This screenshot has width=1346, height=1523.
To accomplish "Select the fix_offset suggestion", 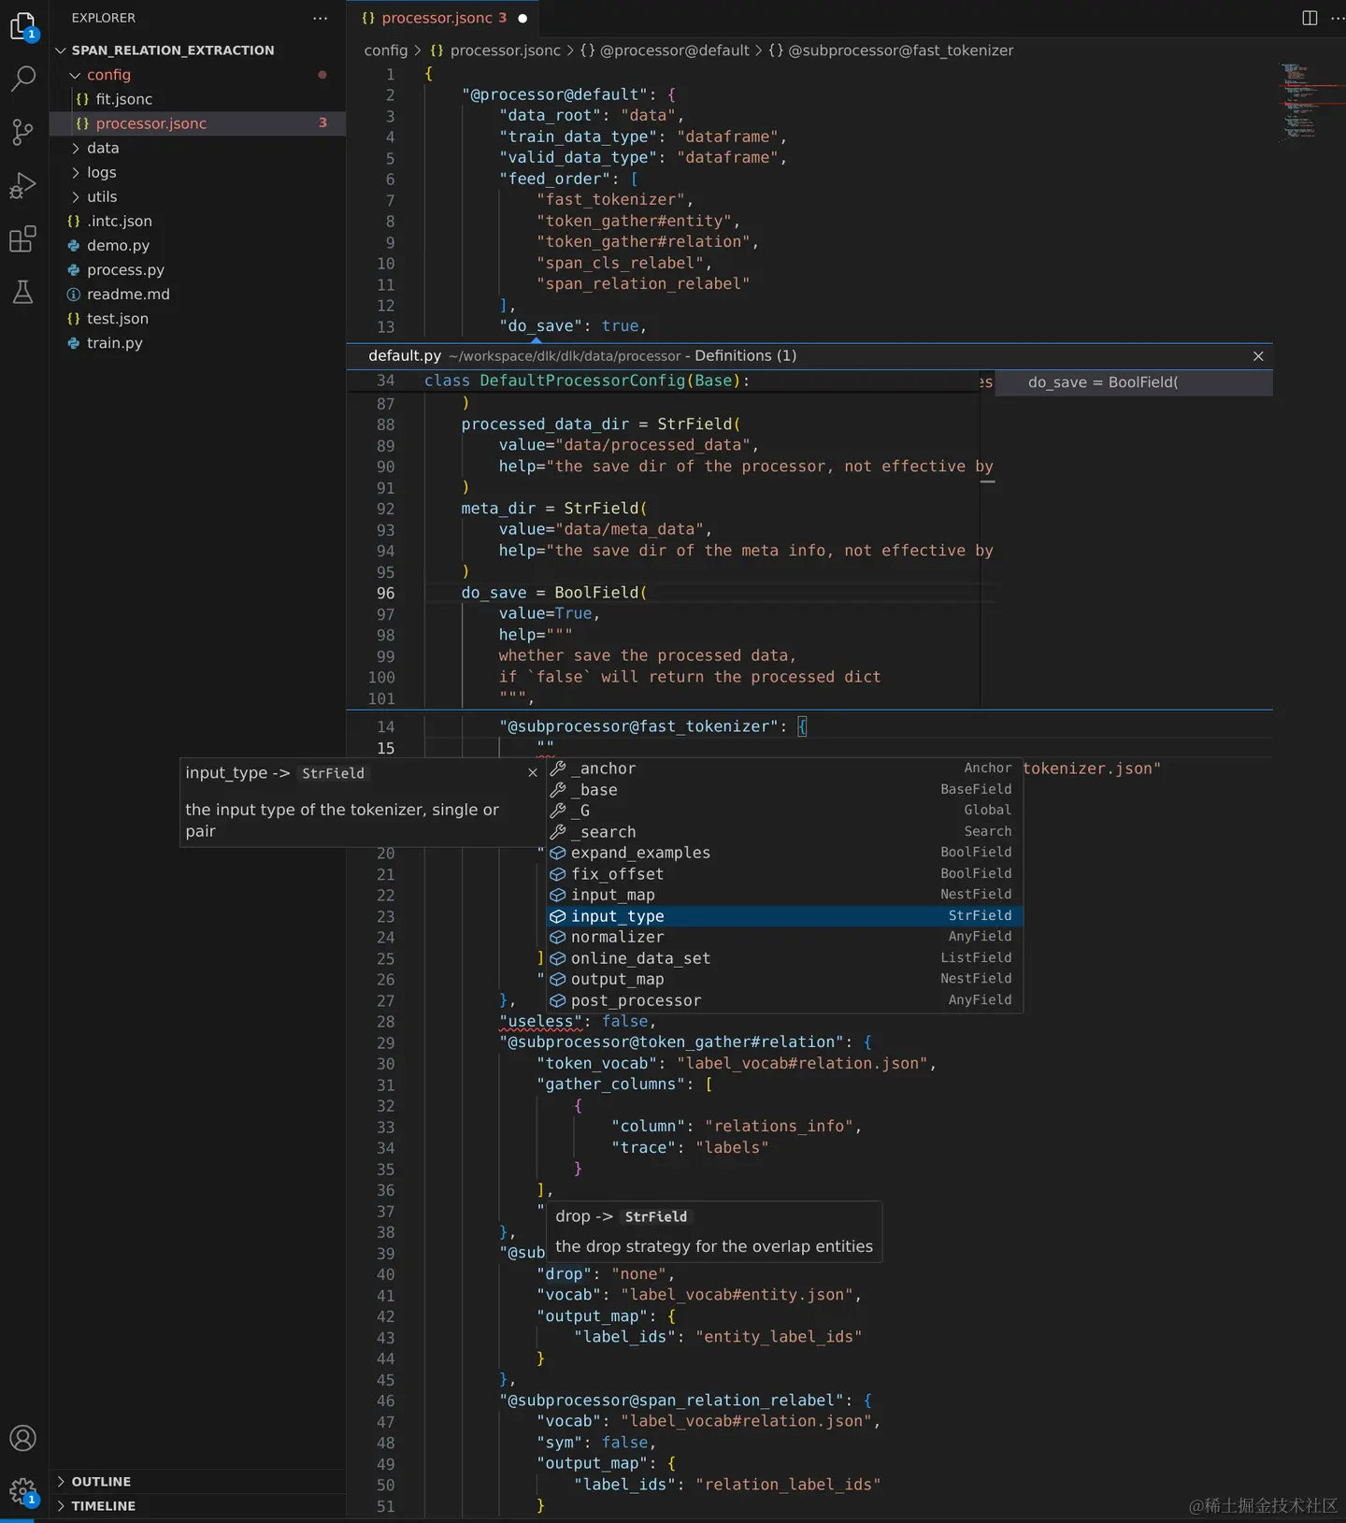I will click(784, 874).
